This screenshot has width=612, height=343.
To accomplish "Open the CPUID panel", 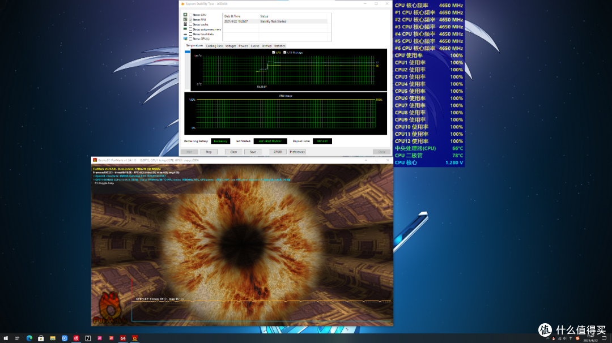I will [278, 152].
